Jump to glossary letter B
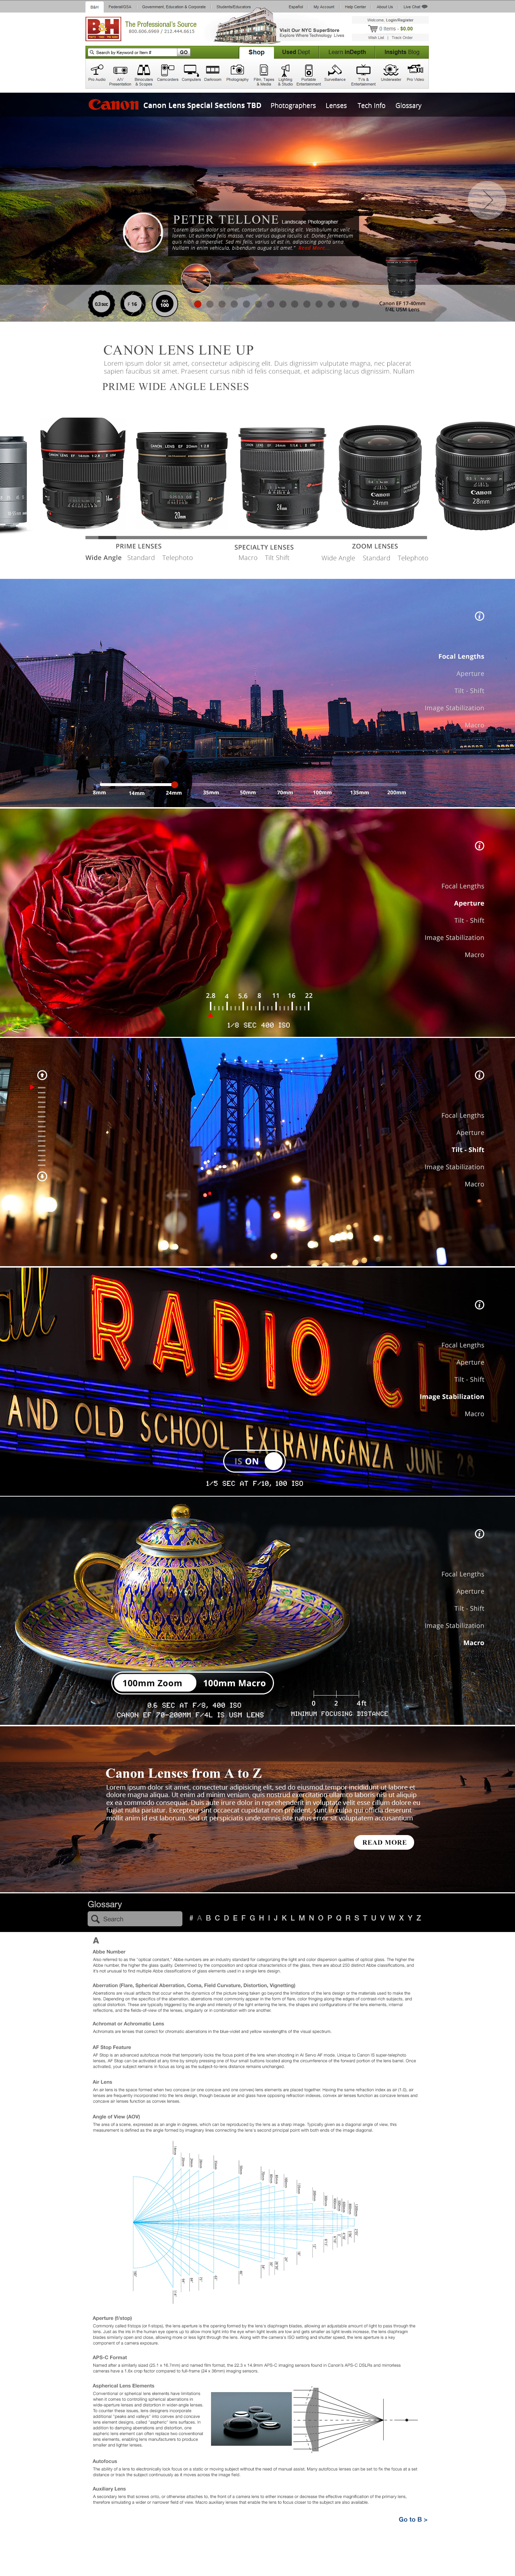The image size is (515, 2576). [x=209, y=1918]
